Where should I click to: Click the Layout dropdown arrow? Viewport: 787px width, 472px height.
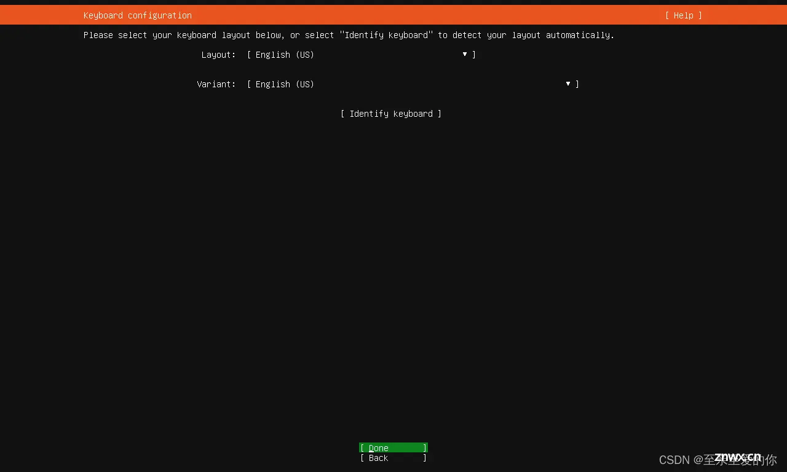[x=465, y=55]
